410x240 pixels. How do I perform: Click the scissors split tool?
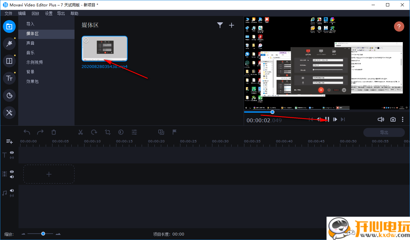tap(81, 132)
